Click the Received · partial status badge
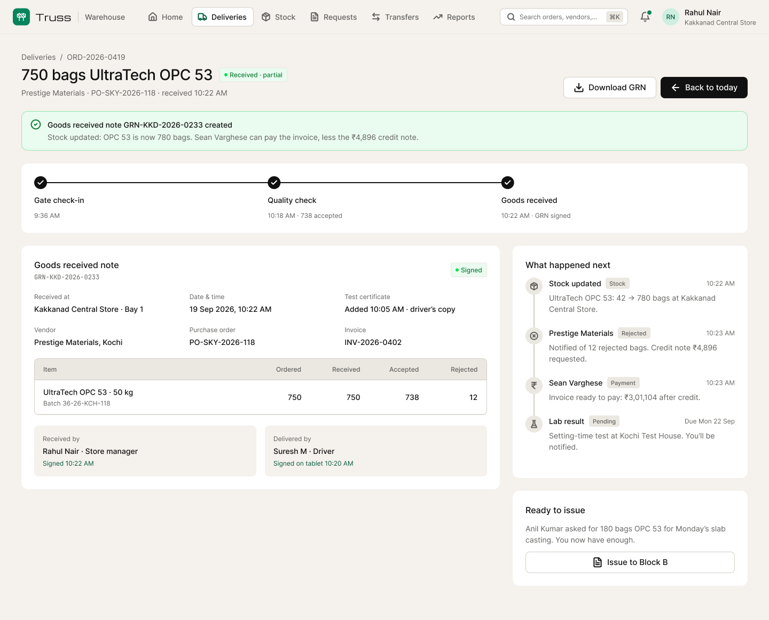The height and width of the screenshot is (620, 769). click(x=253, y=75)
